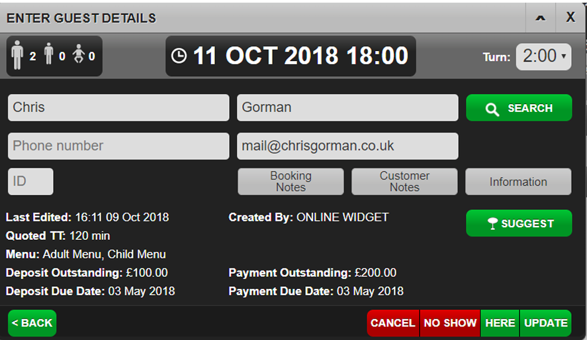Open the Turn time dropdown
The height and width of the screenshot is (340, 587).
click(x=544, y=56)
